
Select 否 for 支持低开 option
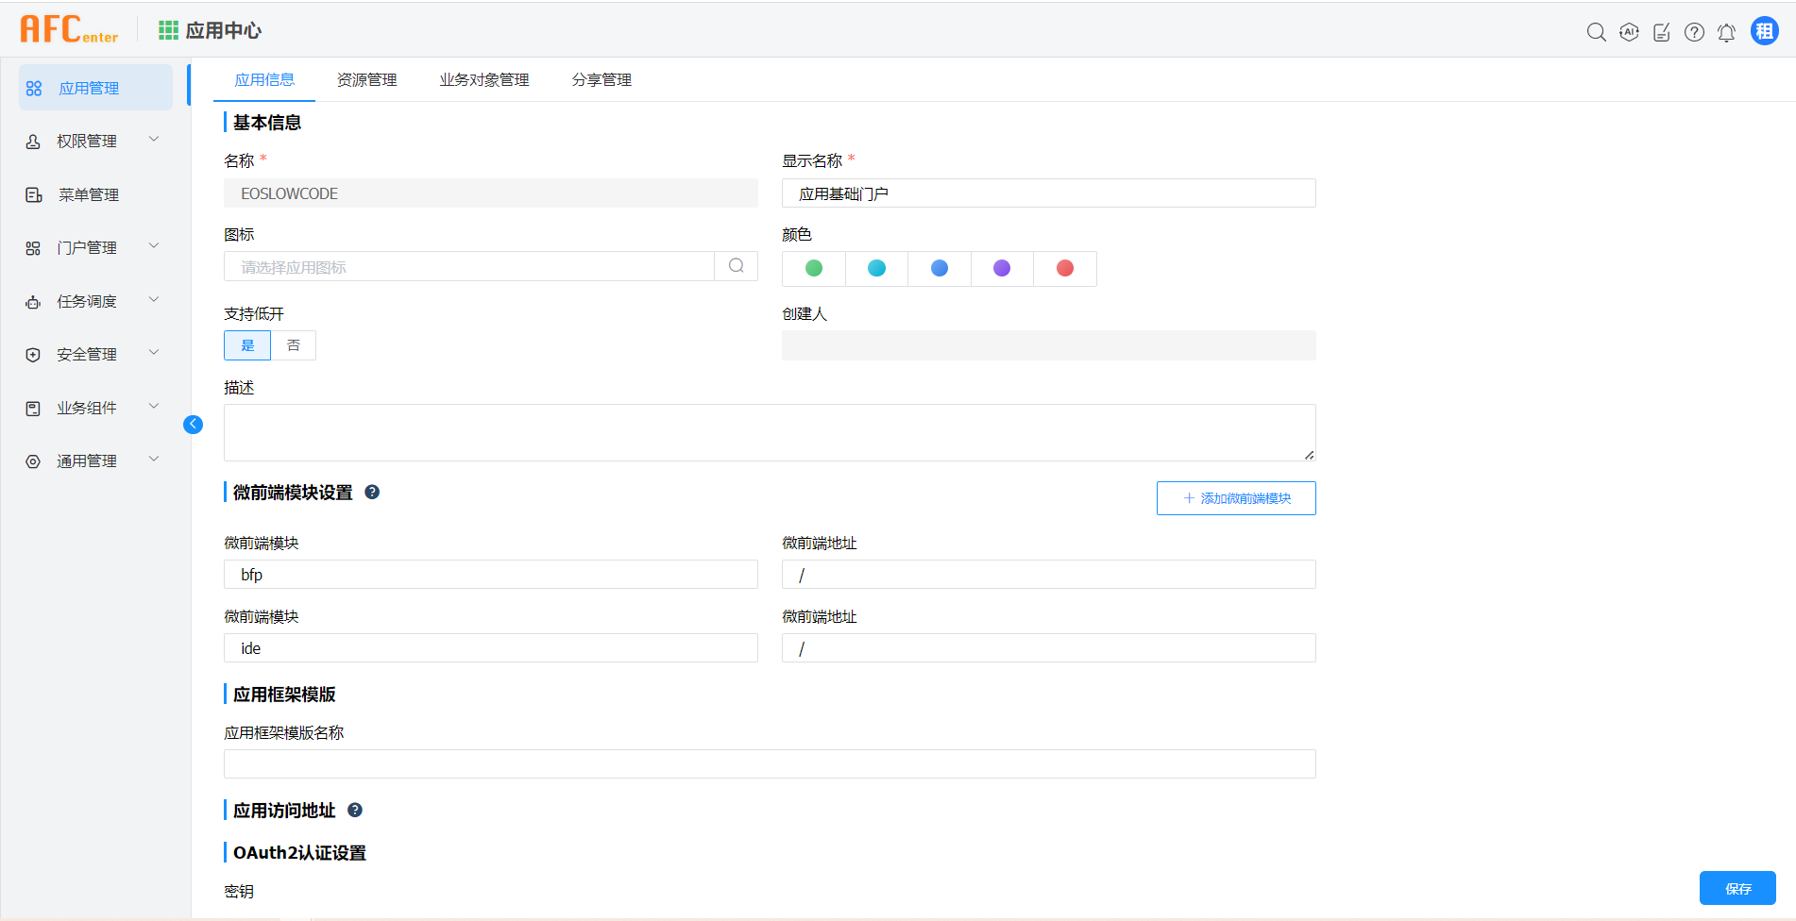[x=294, y=345]
